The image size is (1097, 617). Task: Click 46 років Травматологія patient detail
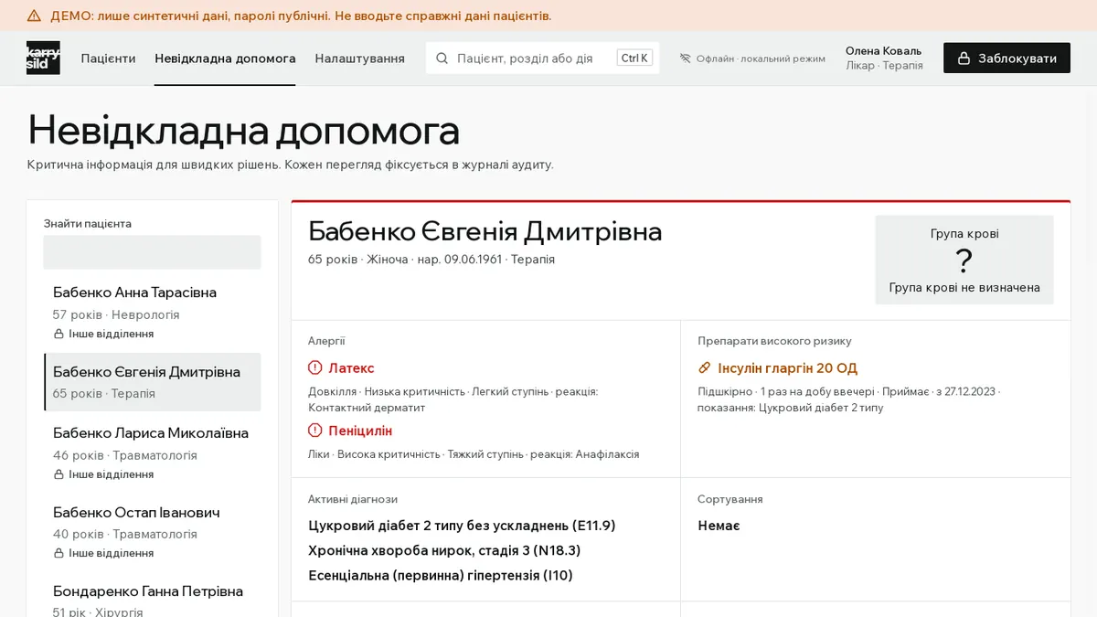pyautogui.click(x=125, y=455)
